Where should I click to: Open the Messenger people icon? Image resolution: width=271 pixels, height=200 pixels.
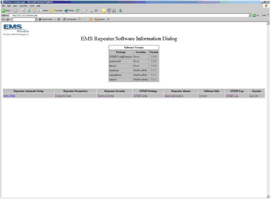[x=120, y=11]
